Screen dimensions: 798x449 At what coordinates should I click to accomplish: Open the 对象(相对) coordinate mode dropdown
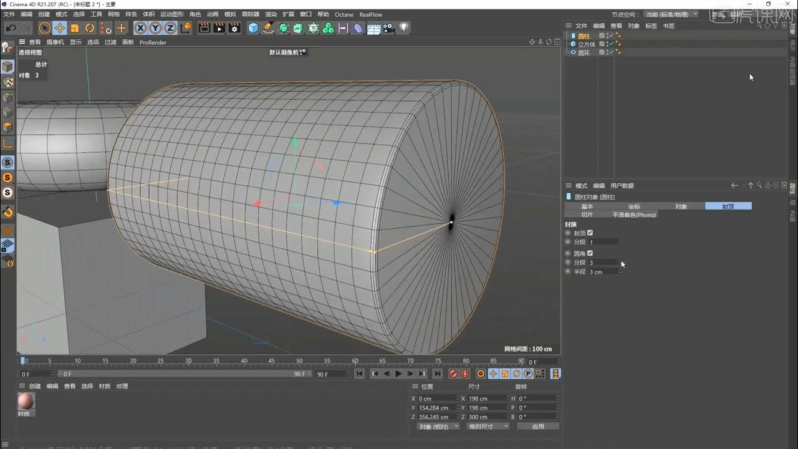tap(438, 426)
